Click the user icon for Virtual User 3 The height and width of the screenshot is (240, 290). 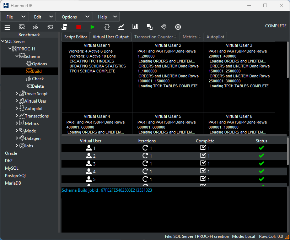[89, 164]
